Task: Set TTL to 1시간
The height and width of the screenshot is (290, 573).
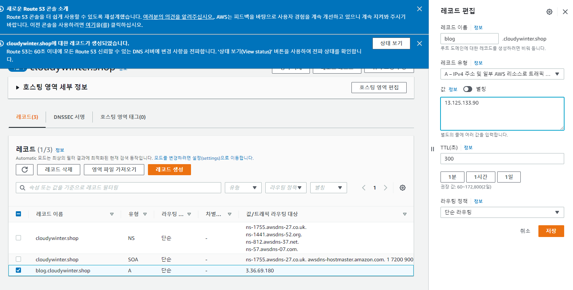Action: click(481, 177)
